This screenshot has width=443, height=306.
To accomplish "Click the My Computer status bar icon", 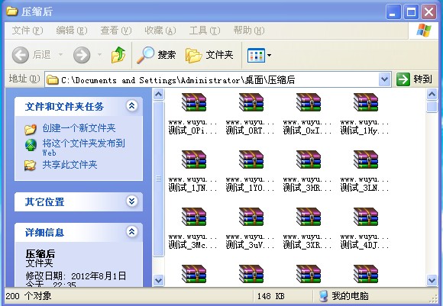I will pos(324,296).
